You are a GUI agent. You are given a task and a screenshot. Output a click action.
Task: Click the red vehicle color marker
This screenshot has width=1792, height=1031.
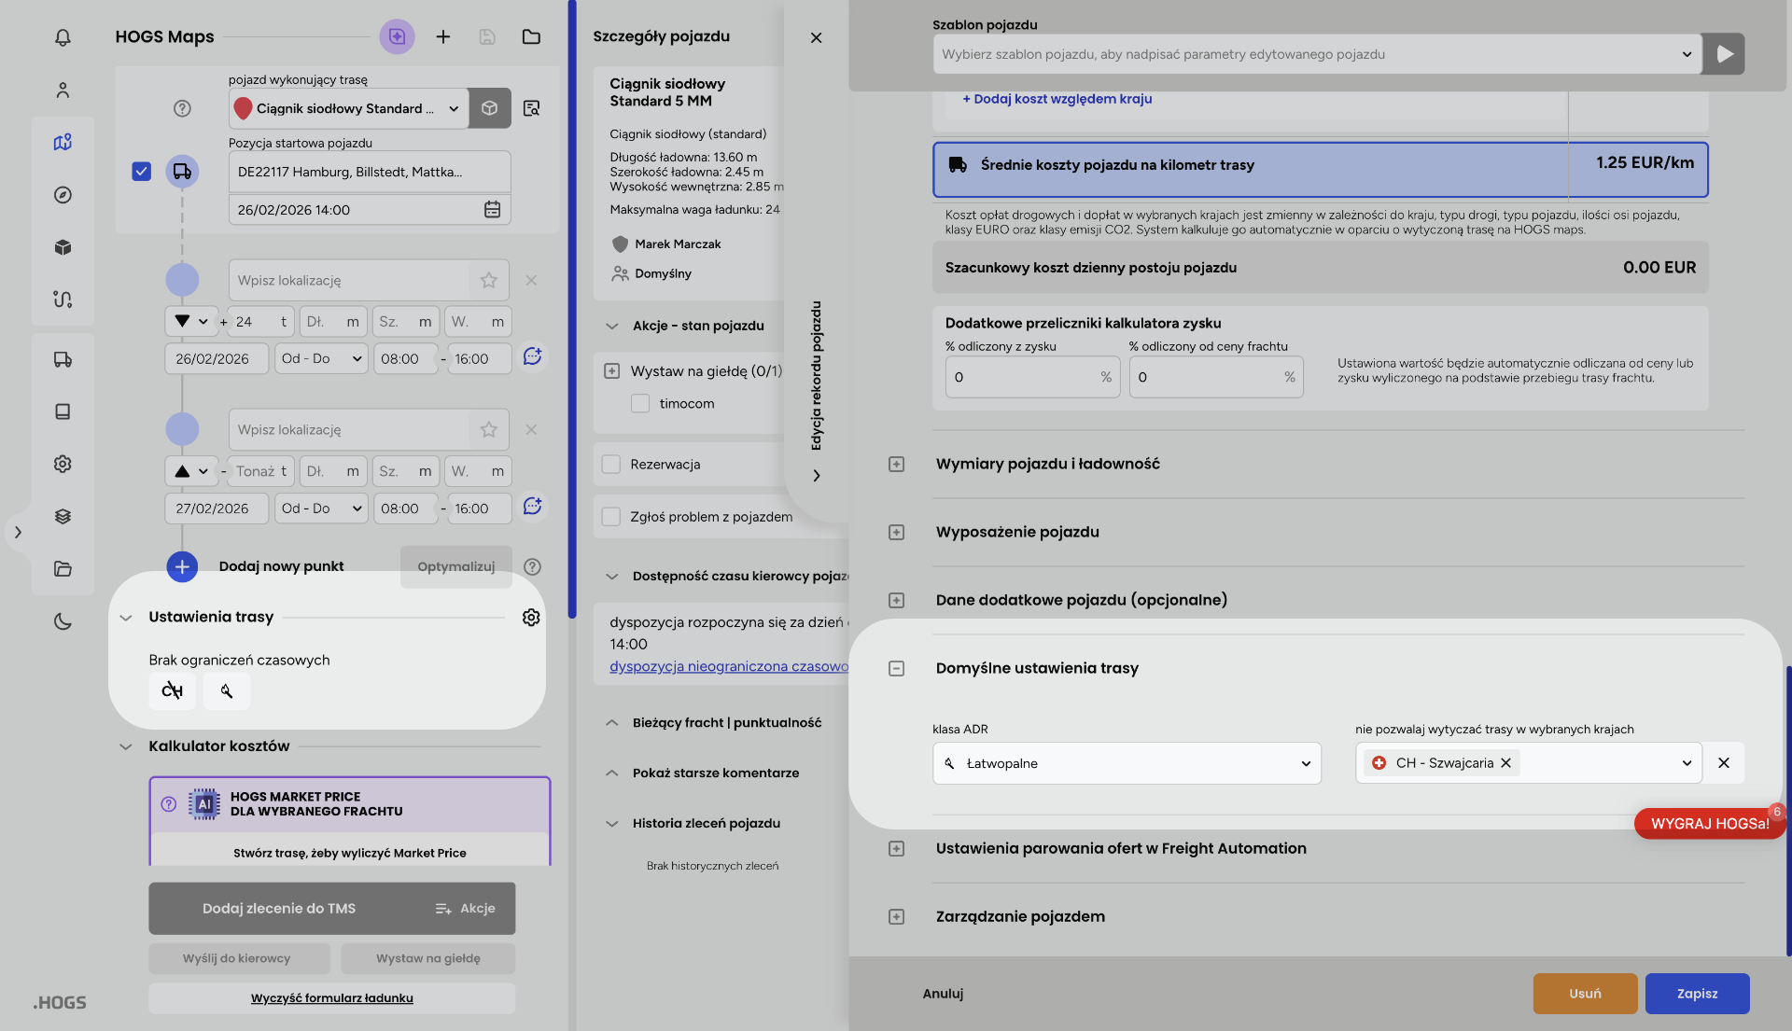pyautogui.click(x=243, y=108)
